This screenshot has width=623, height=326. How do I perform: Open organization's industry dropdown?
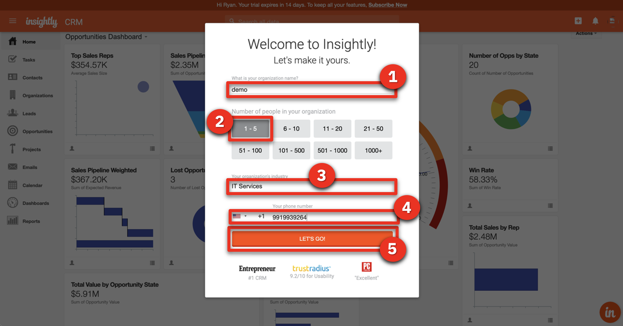coord(312,186)
